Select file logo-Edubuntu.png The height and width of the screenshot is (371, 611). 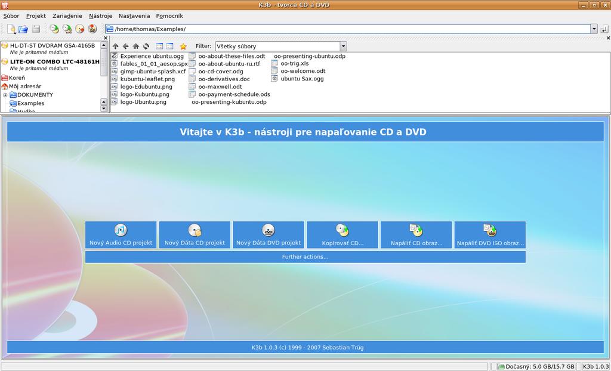pos(146,87)
